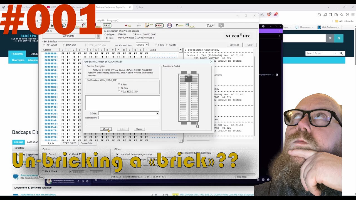356x200 pixels.
Task: Click the ADD toolbar icon
Action: 128,25
